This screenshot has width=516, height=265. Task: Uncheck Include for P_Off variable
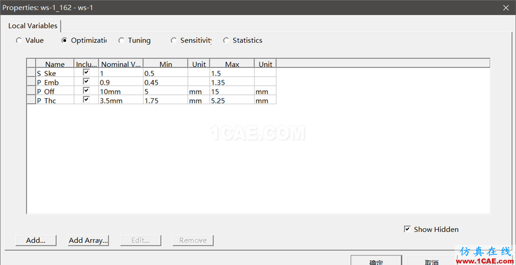point(86,90)
